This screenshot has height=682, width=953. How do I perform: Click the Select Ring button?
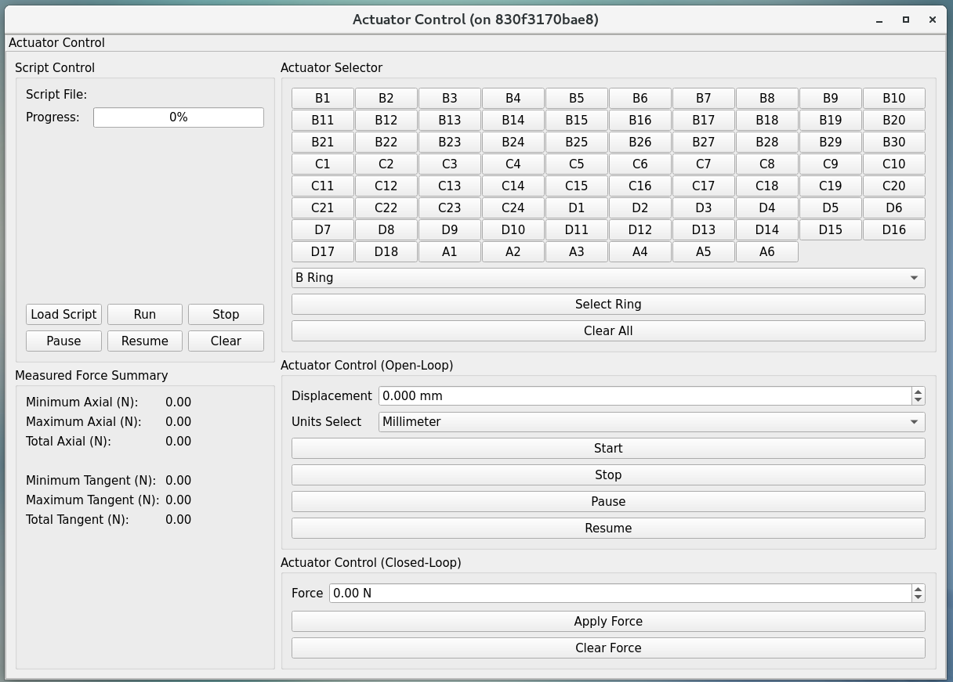point(607,305)
